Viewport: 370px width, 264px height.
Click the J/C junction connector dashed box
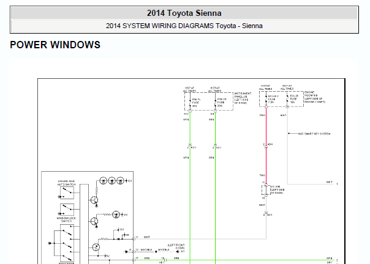coord(266,190)
